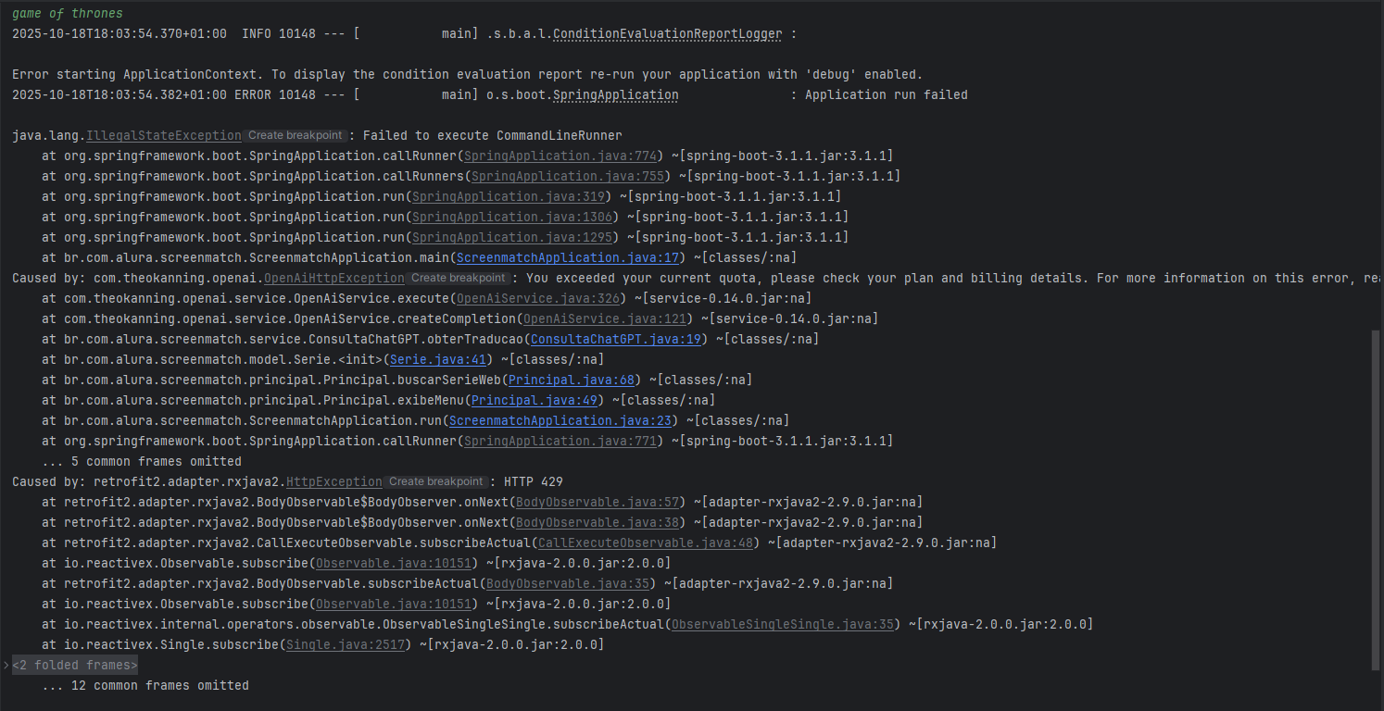The image size is (1384, 711).
Task: Click the console vertical scrollbar
Action: (x=1376, y=500)
